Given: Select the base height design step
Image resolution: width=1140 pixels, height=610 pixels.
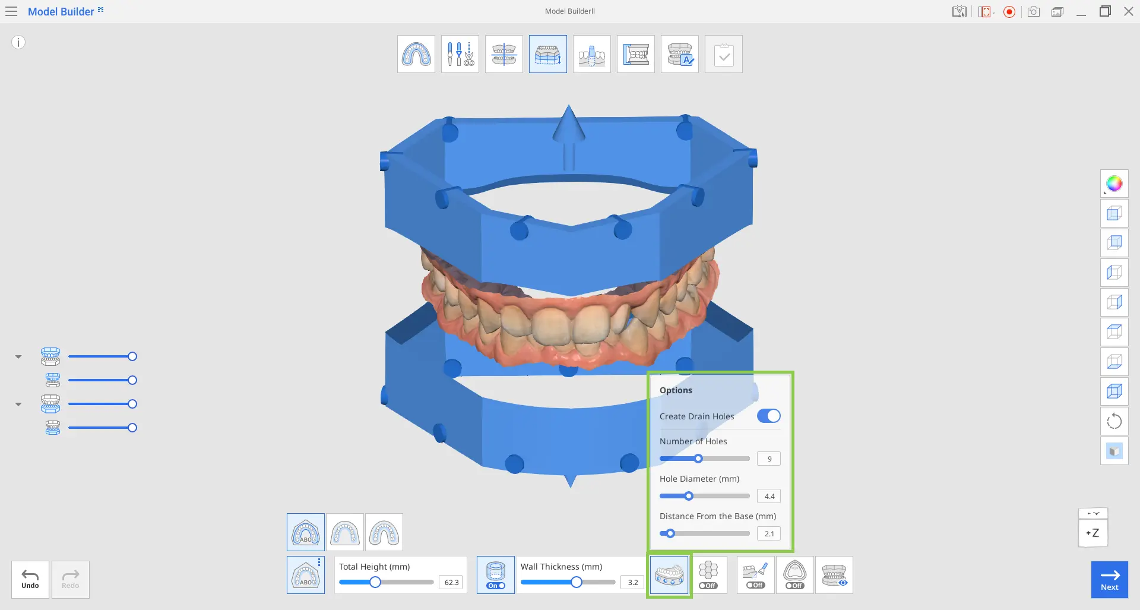Looking at the screenshot, I should coord(548,54).
